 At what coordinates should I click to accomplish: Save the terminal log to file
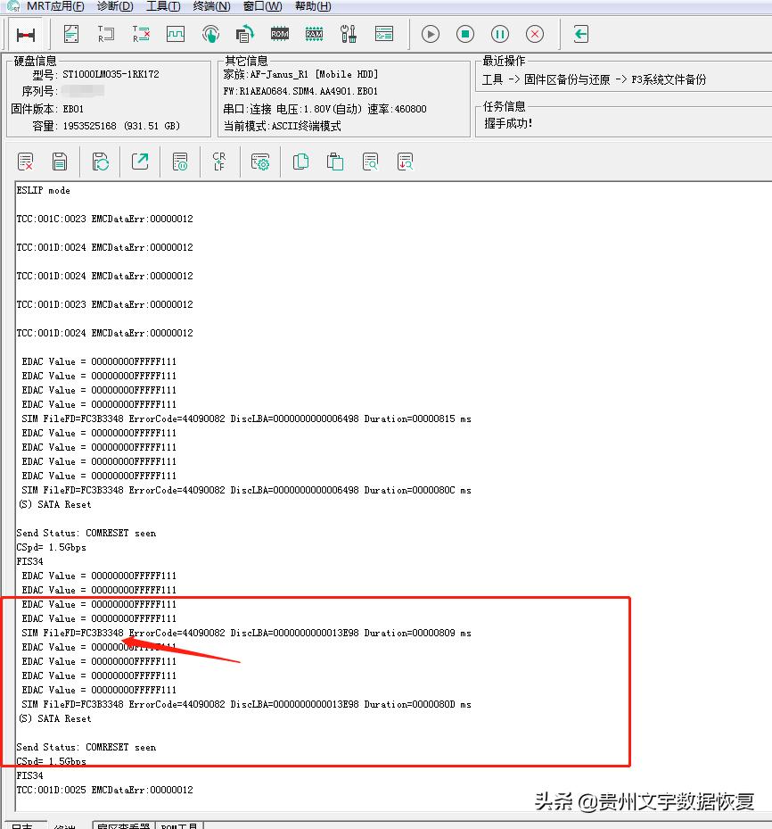[59, 162]
